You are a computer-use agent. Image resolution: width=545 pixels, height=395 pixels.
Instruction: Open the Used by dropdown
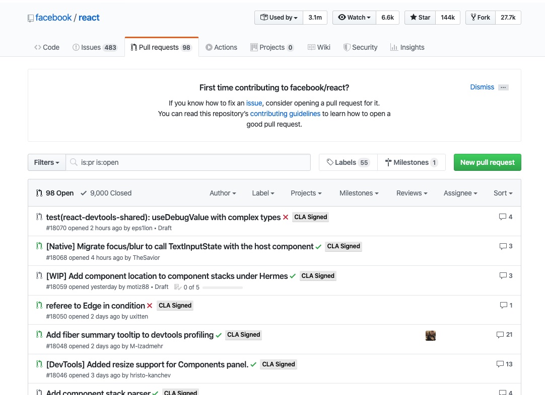pos(279,18)
